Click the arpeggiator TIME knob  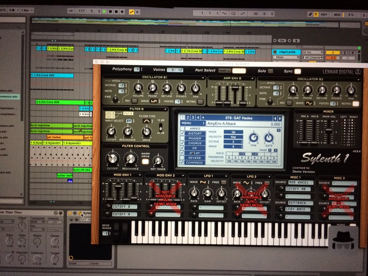tap(253, 138)
